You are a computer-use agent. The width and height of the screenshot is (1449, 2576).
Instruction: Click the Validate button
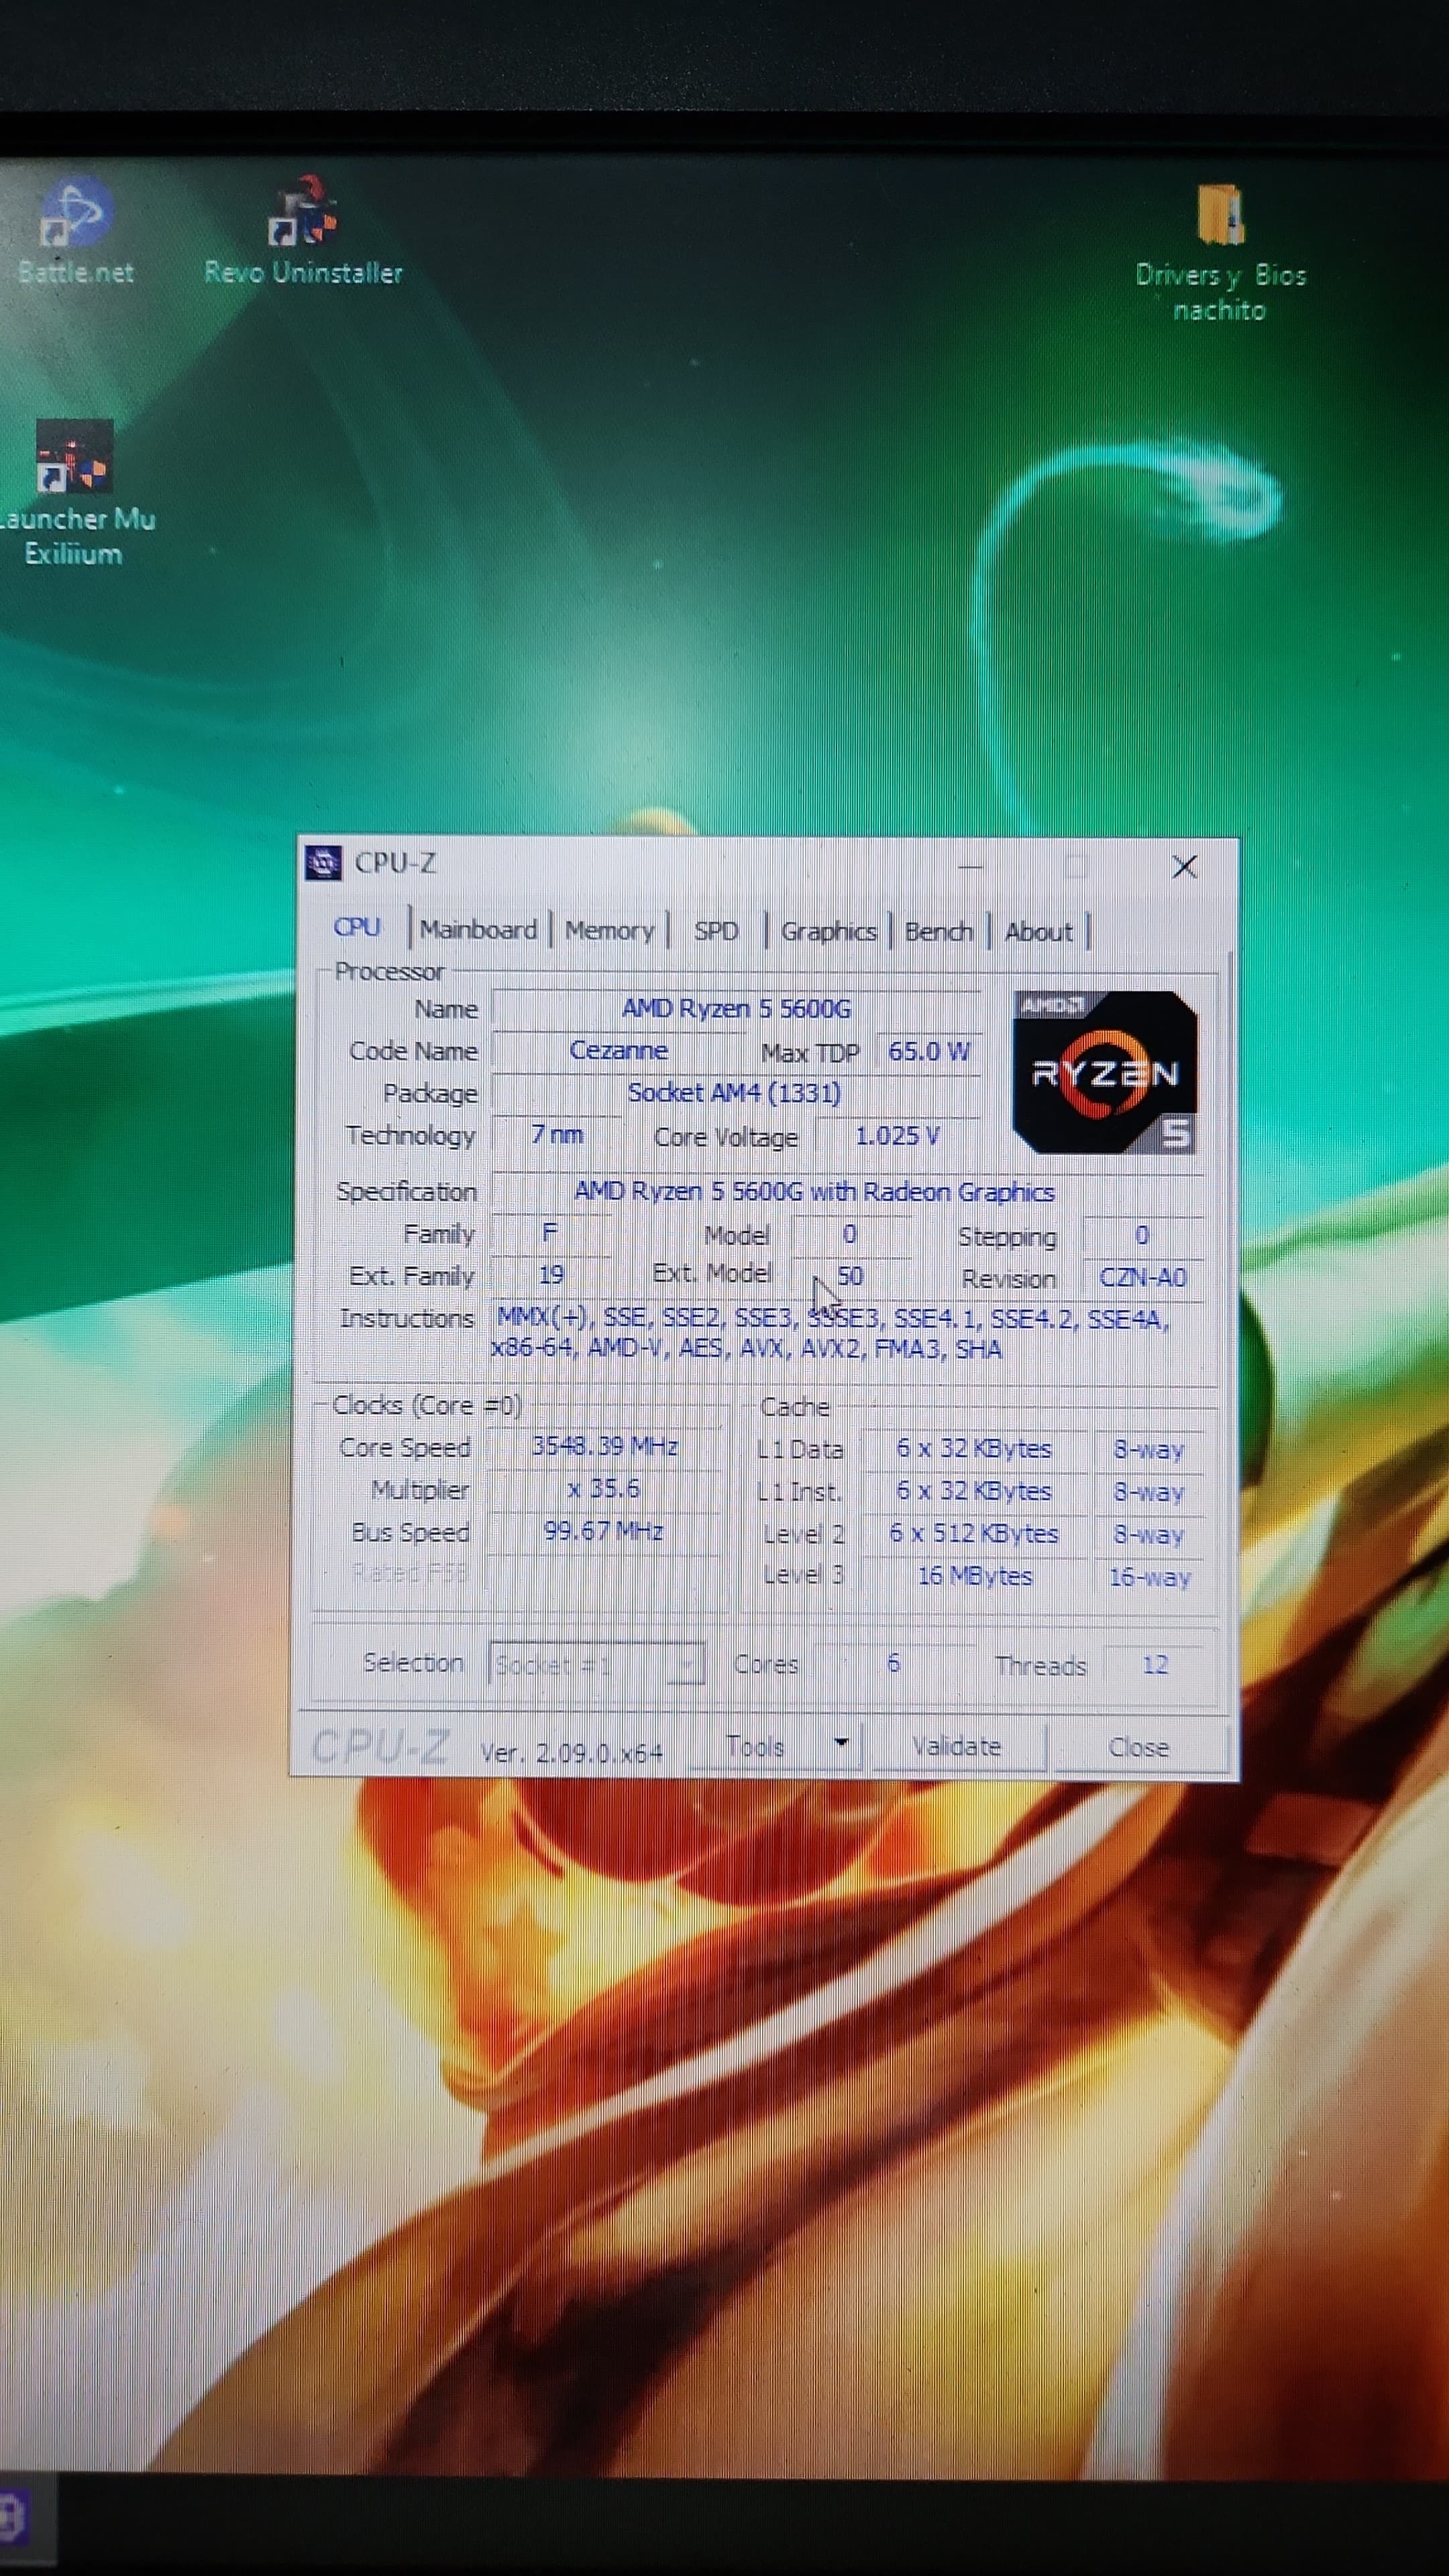(957, 1746)
